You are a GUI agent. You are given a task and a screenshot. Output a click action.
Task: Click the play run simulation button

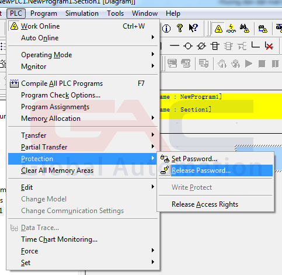pyautogui.click(x=248, y=64)
